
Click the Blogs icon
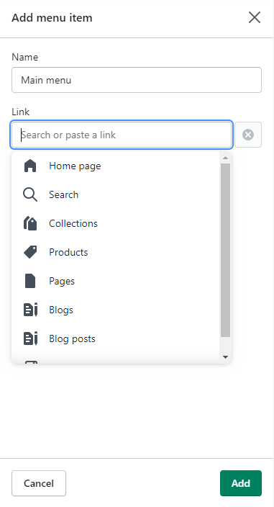[x=31, y=310]
